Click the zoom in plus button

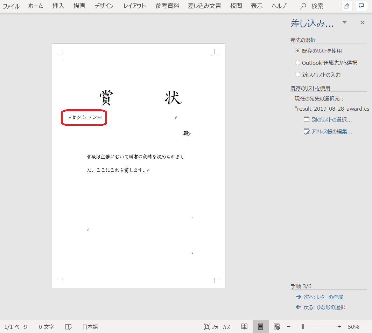click(339, 327)
